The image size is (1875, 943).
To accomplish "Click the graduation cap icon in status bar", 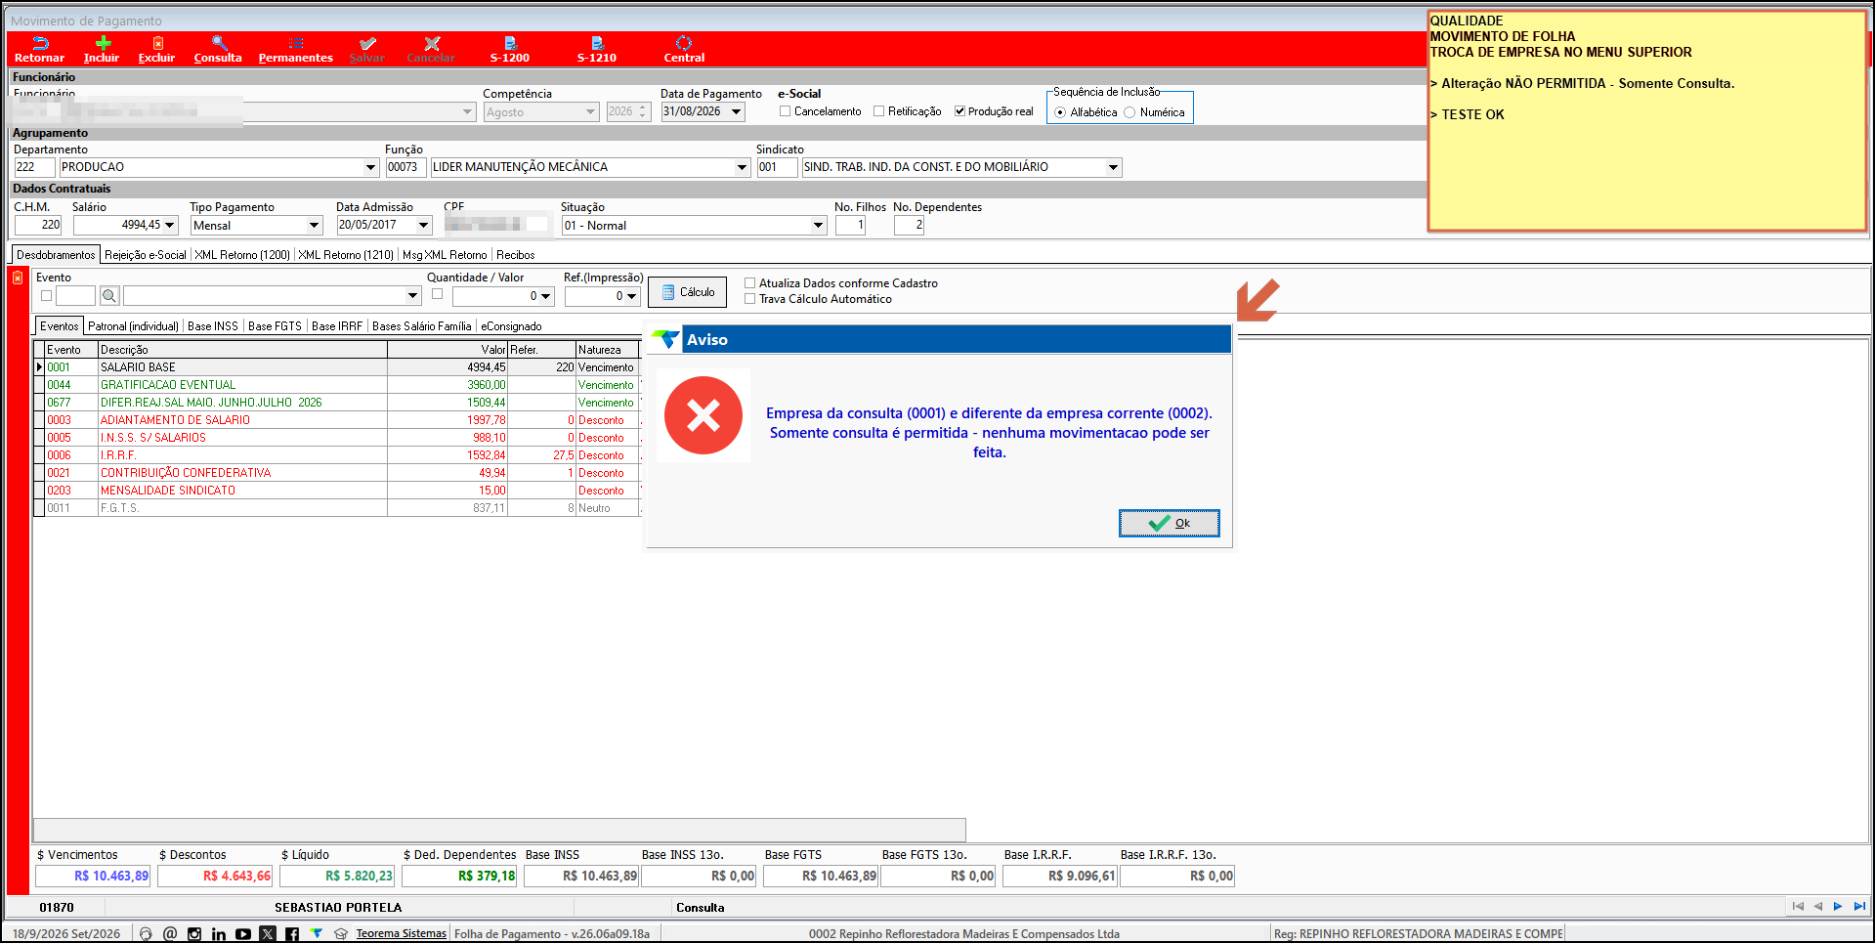I will [341, 934].
